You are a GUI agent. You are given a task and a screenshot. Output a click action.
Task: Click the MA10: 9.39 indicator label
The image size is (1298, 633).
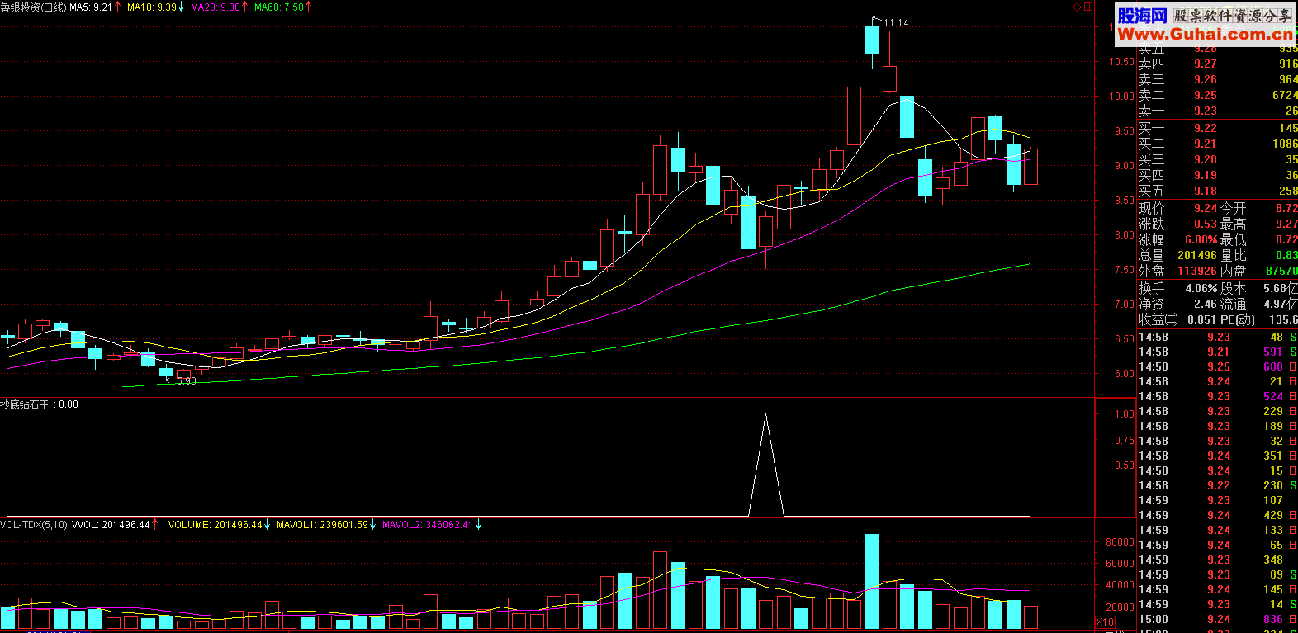click(x=152, y=7)
